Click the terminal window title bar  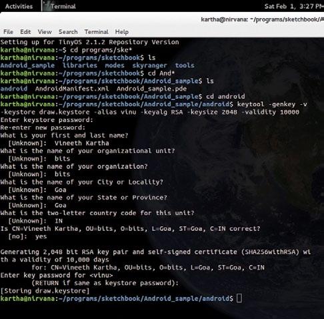[162, 19]
